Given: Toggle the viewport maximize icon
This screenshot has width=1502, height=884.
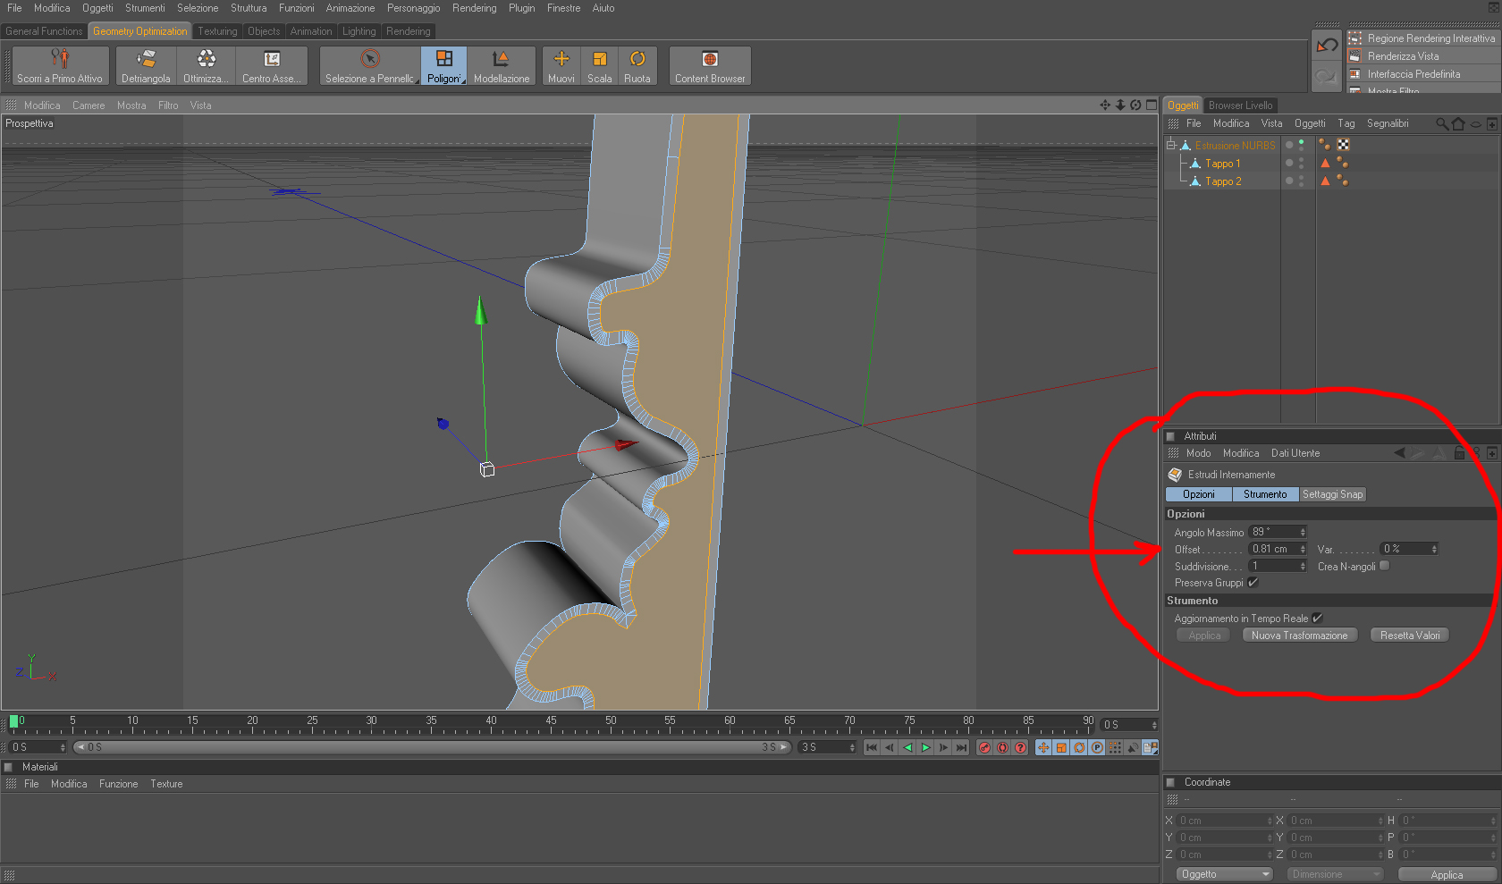Looking at the screenshot, I should click(1152, 105).
